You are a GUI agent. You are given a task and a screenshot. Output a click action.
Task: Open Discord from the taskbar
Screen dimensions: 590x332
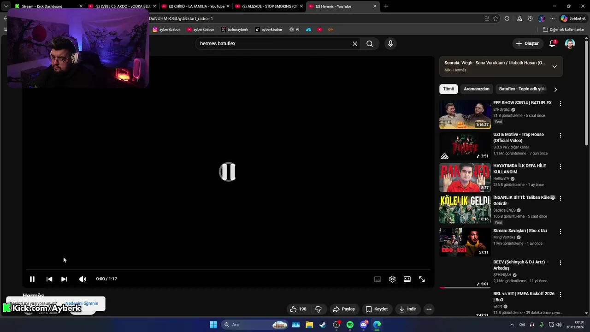[364, 325]
